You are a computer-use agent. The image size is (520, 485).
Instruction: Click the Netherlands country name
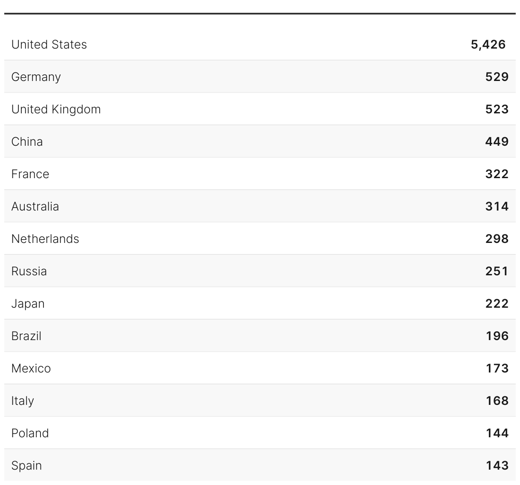pos(45,239)
